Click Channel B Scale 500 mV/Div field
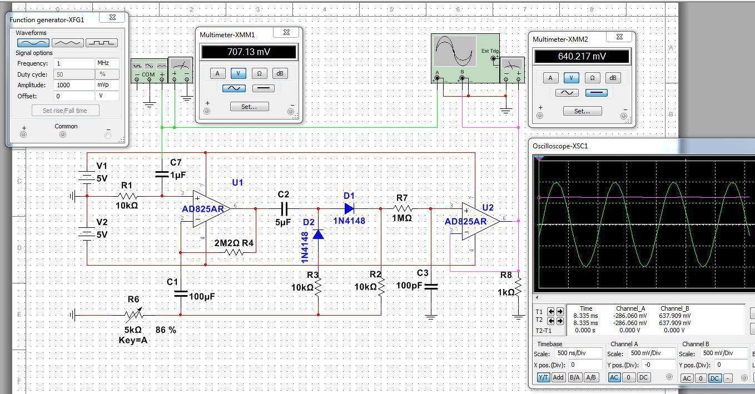755x394 pixels. click(723, 353)
